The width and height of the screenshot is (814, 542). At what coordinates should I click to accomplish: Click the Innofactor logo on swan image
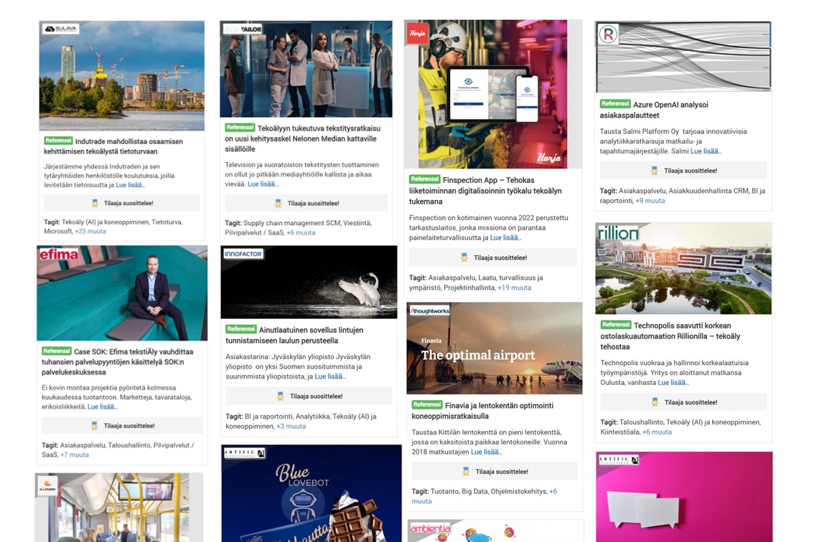pyautogui.click(x=243, y=254)
